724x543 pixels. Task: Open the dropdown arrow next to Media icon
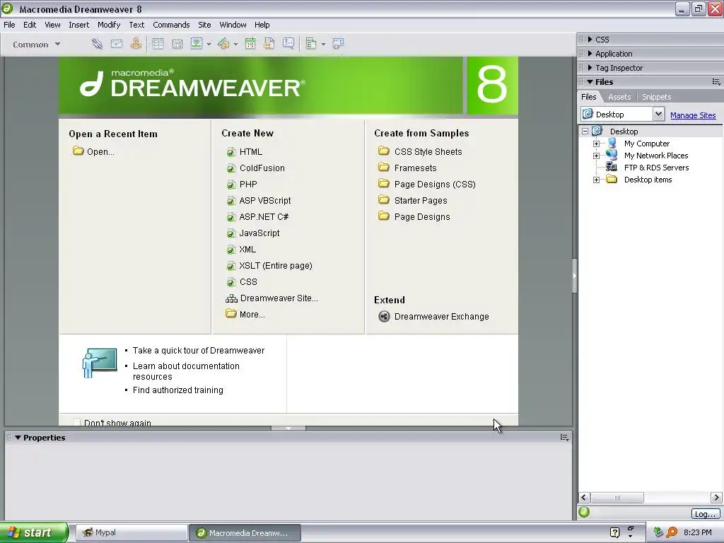click(235, 45)
